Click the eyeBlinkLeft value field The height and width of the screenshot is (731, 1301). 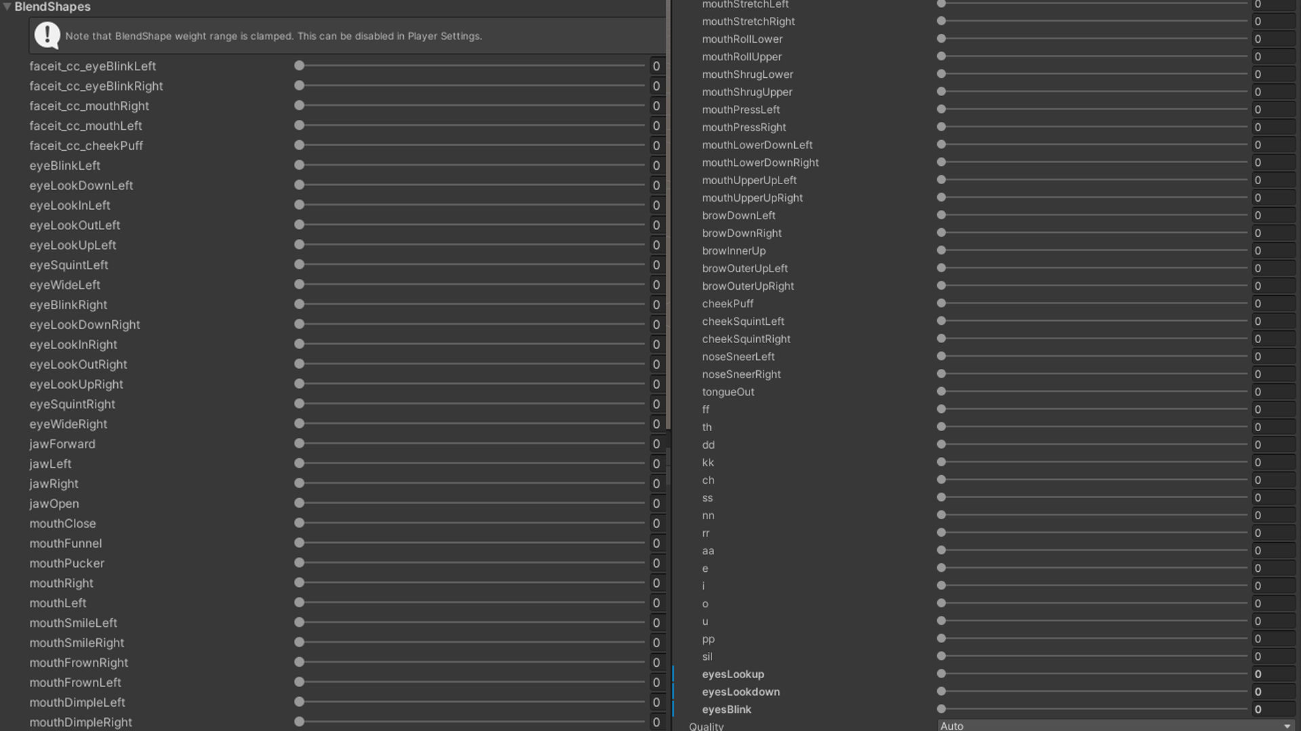pos(656,165)
